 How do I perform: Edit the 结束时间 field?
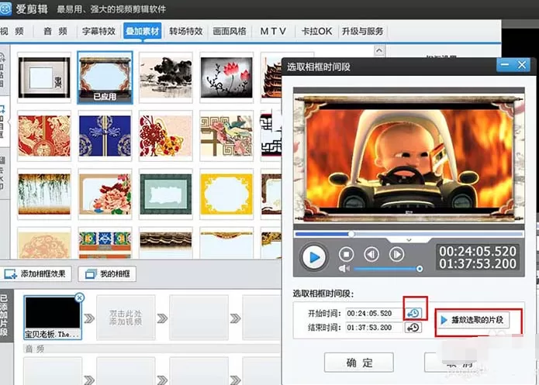[374, 328]
